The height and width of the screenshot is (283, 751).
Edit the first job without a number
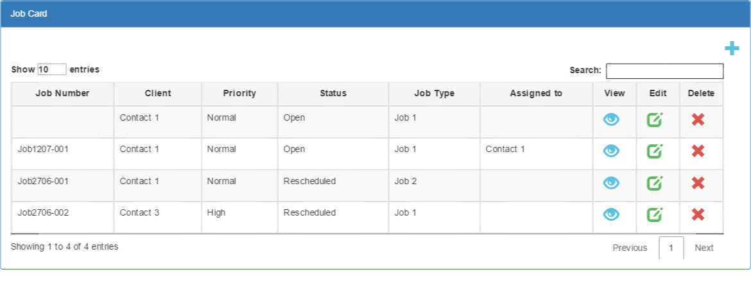655,120
